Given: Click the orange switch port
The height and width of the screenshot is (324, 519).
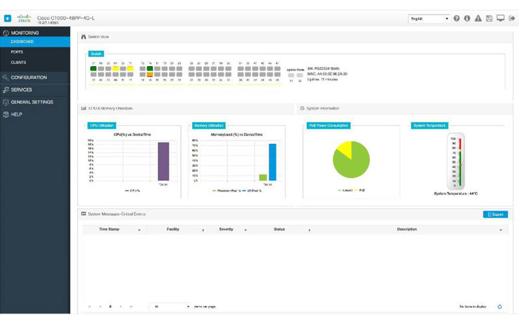Looking at the screenshot, I should point(150,75).
